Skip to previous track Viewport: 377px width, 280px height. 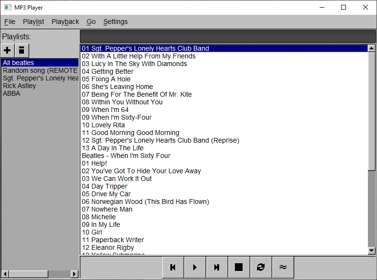click(x=173, y=267)
